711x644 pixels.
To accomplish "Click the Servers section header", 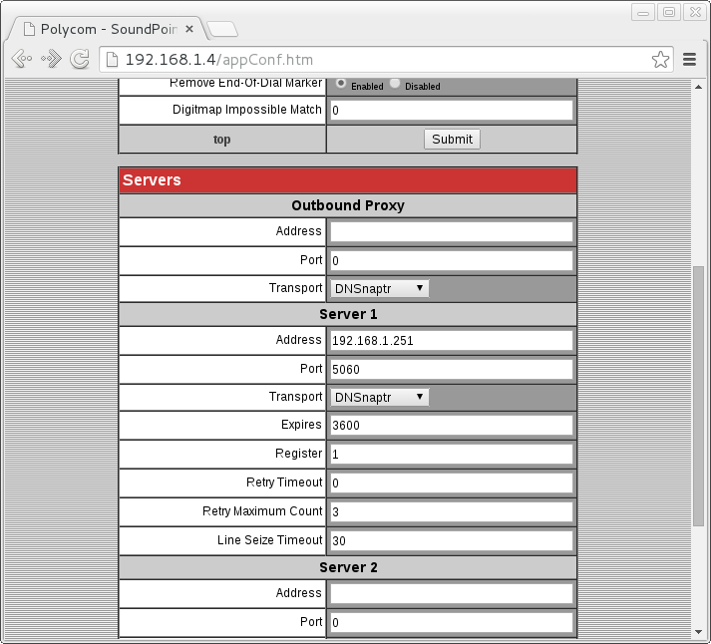I will 348,179.
